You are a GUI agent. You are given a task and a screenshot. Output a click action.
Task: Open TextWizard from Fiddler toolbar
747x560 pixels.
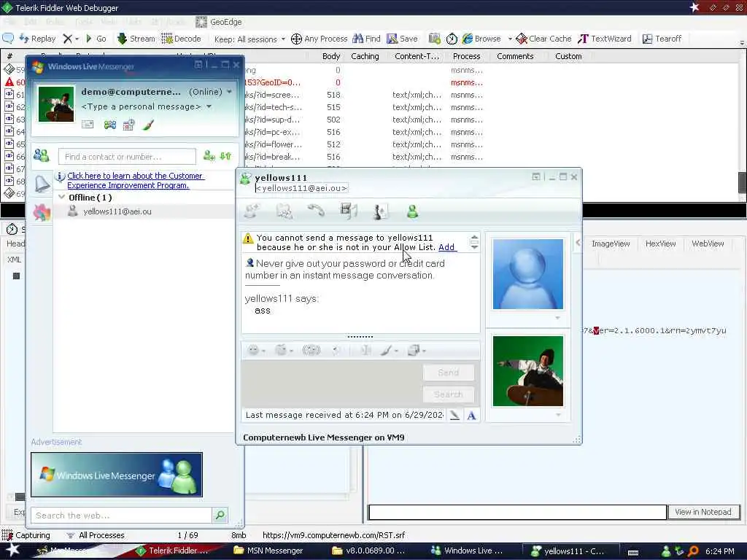(605, 39)
